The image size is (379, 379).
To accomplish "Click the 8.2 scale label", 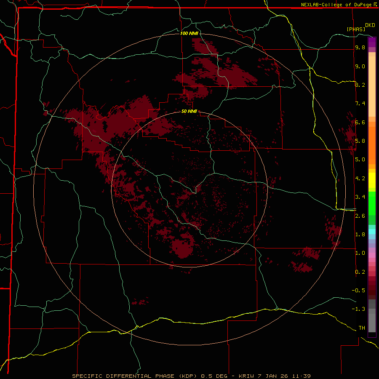I will click(360, 85).
